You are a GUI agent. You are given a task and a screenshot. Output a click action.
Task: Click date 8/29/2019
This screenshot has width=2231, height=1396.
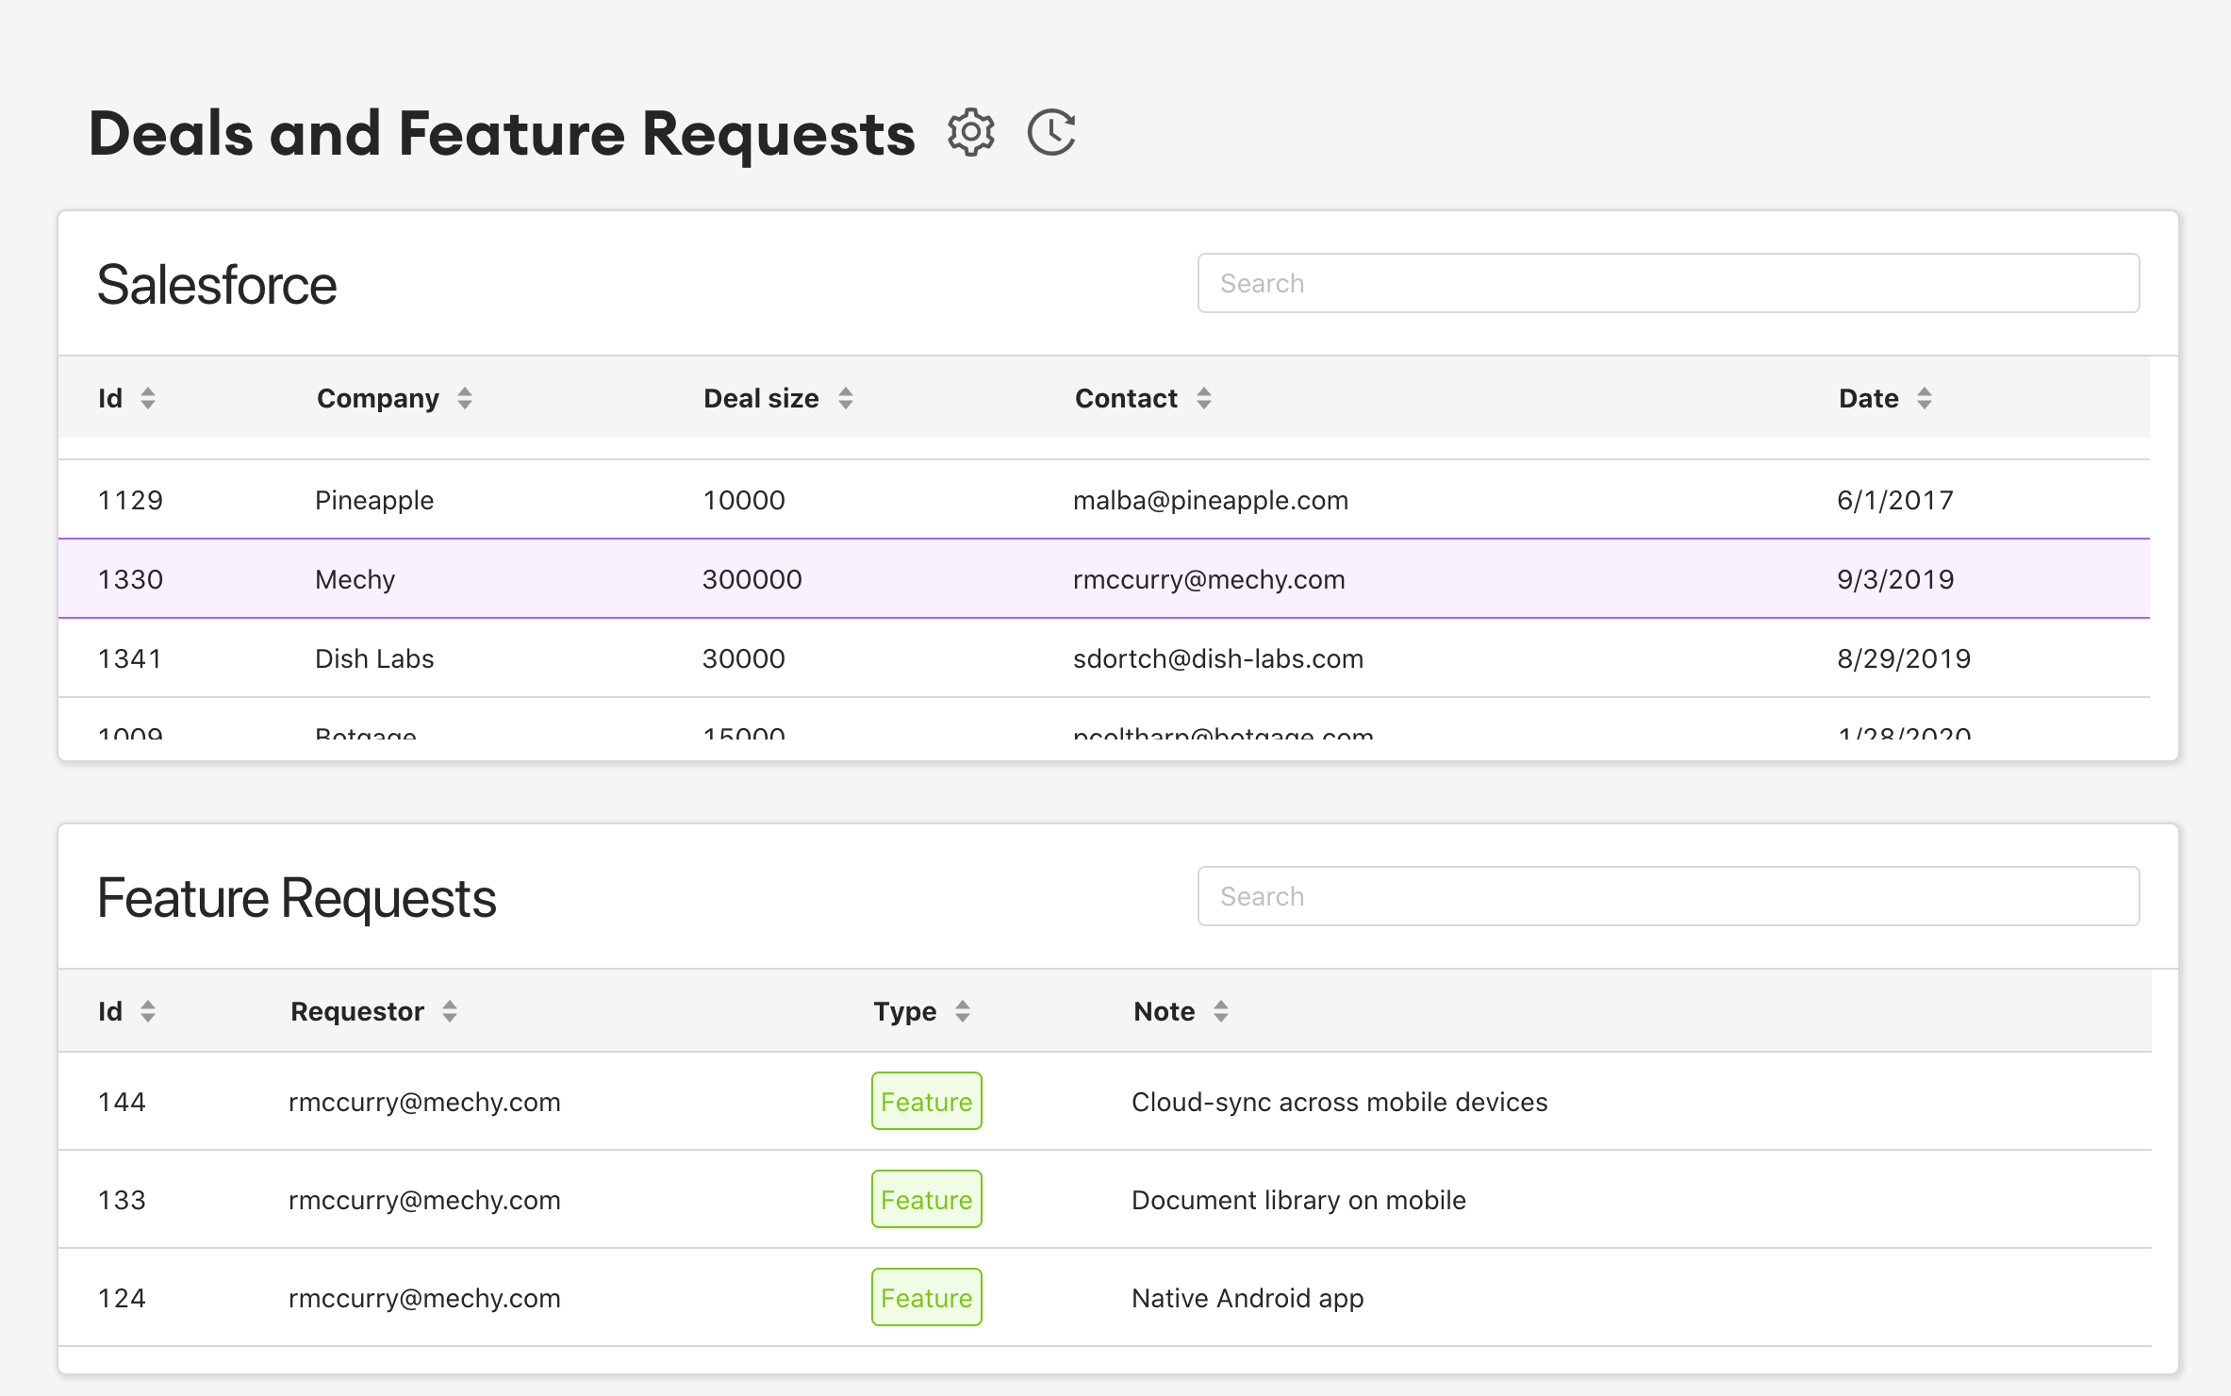[x=1904, y=658]
